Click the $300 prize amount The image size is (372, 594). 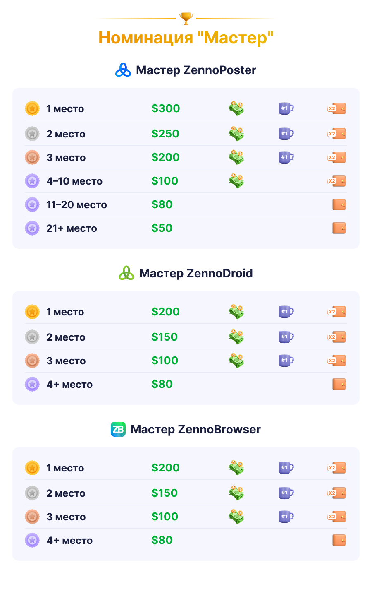[x=165, y=108]
